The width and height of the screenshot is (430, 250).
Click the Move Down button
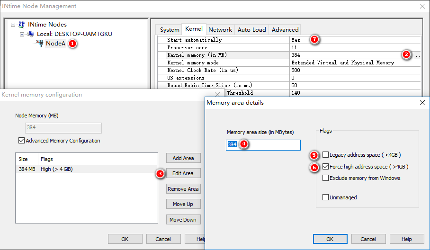pyautogui.click(x=183, y=220)
